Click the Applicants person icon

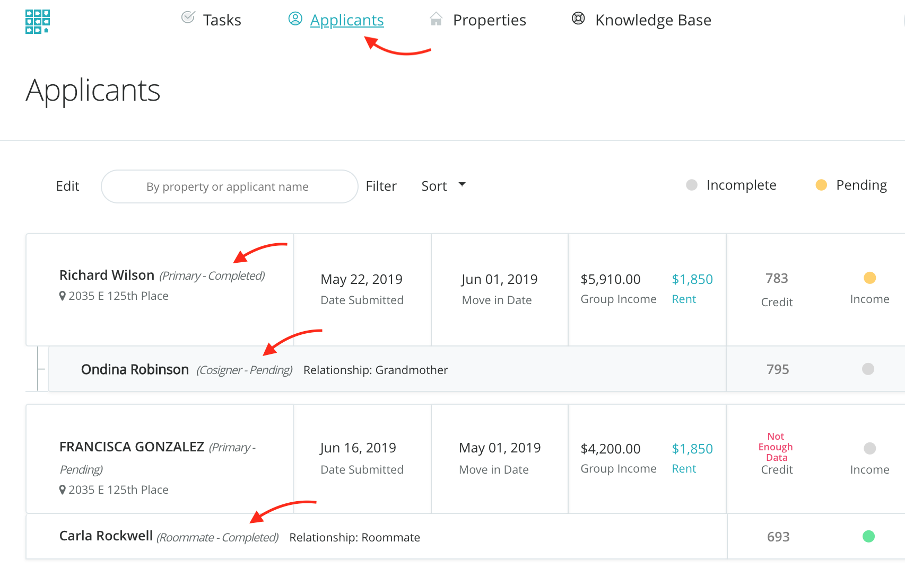pos(295,19)
